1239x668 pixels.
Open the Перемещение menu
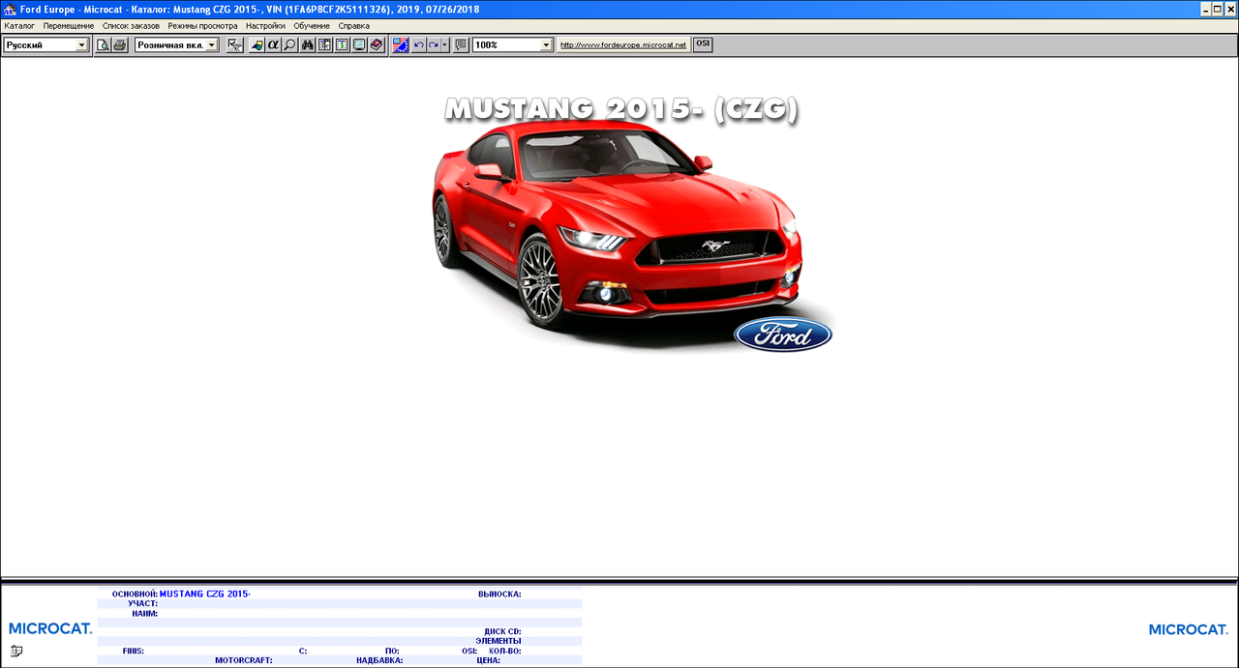click(x=69, y=26)
